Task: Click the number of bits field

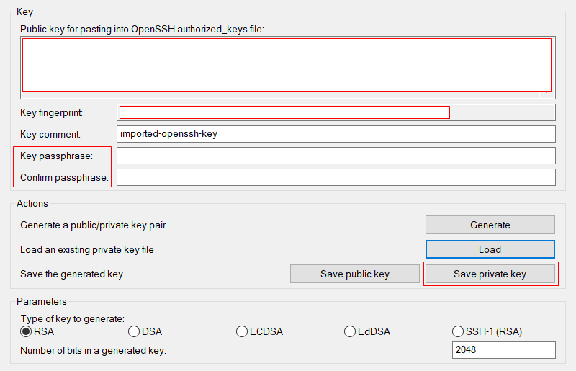Action: [x=503, y=350]
